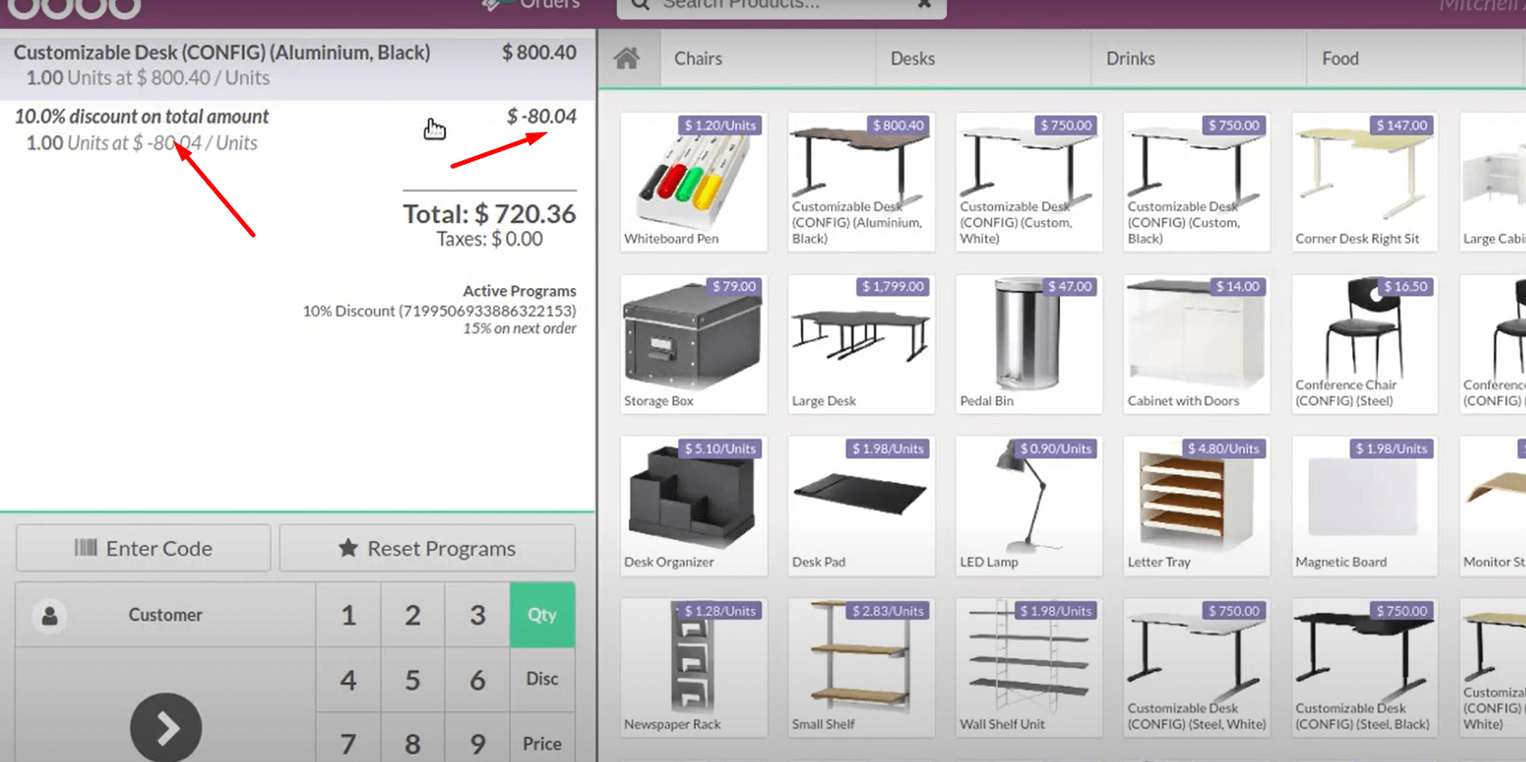This screenshot has width=1526, height=762.
Task: Open the Desks category
Action: pyautogui.click(x=983, y=59)
